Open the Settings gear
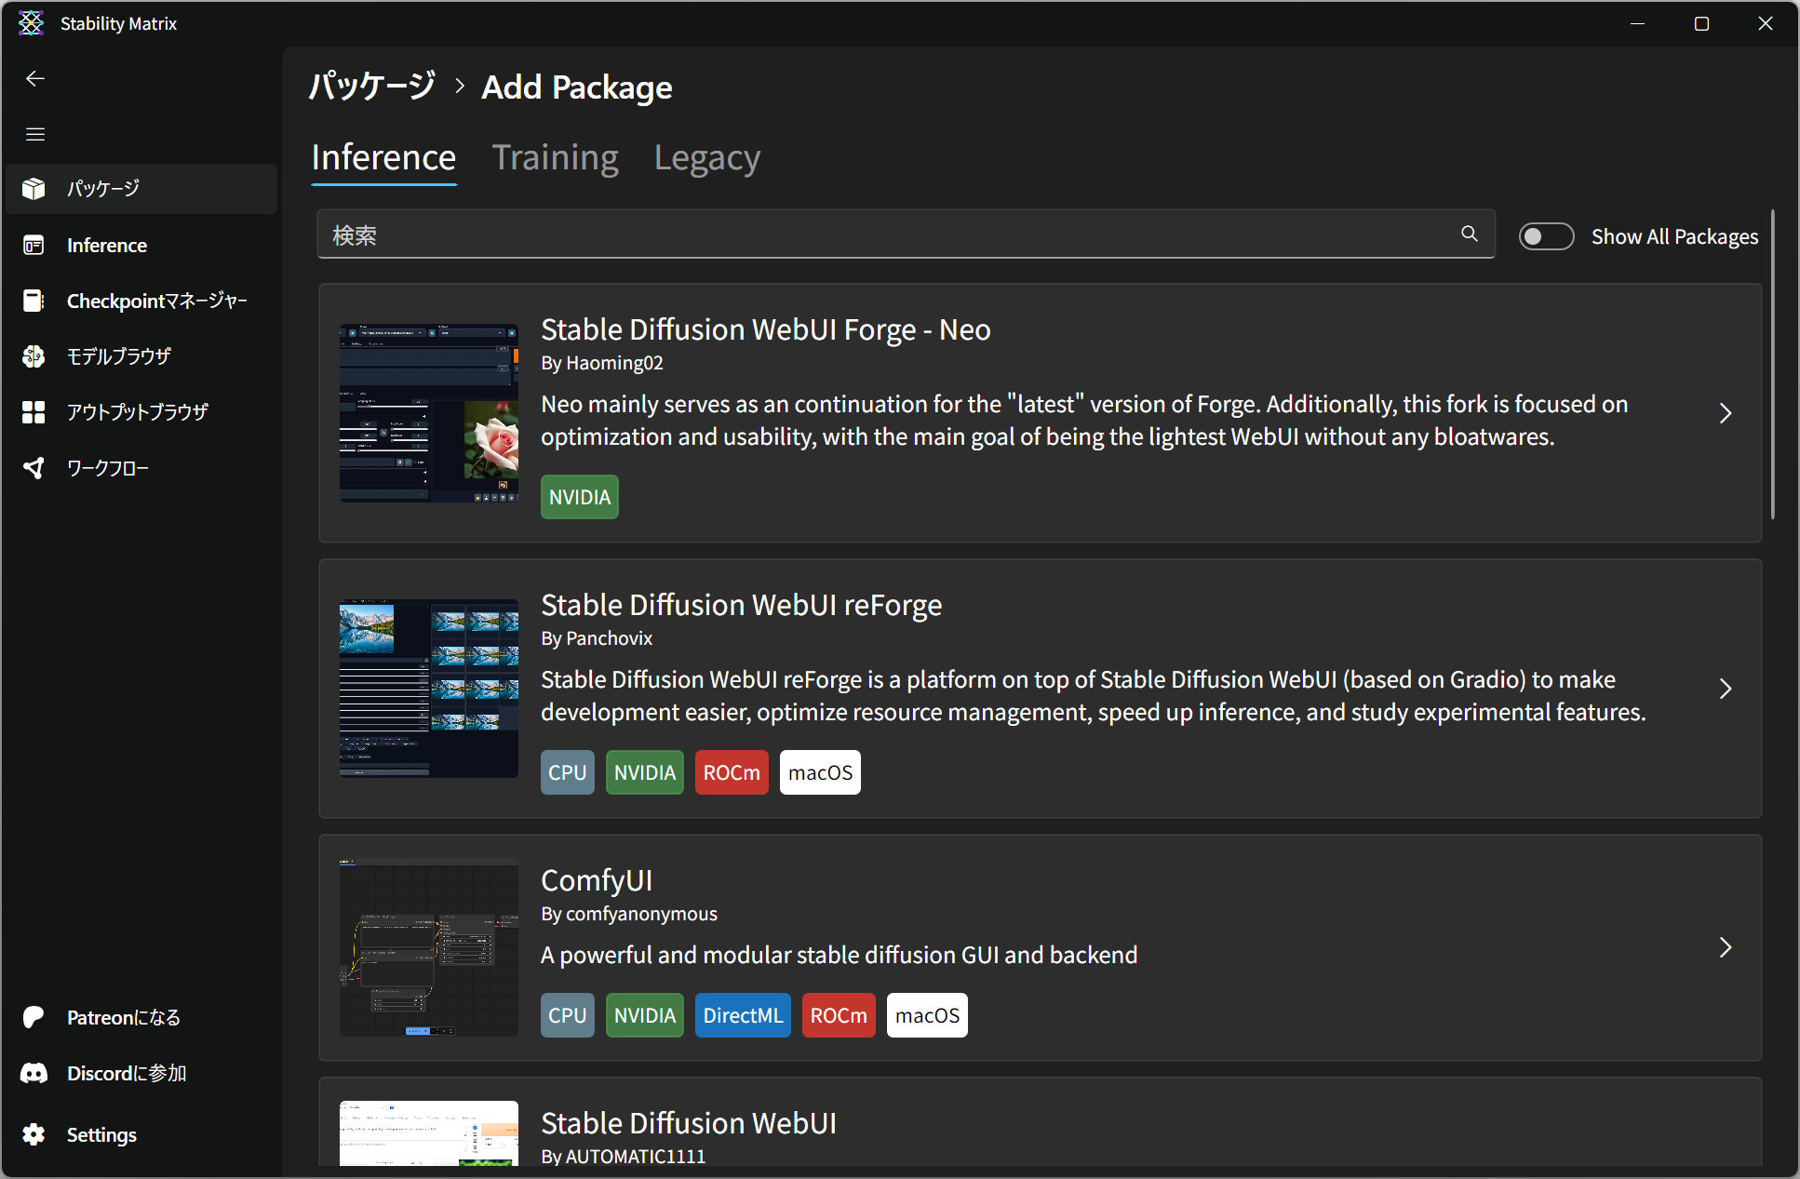The width and height of the screenshot is (1800, 1179). pos(34,1134)
